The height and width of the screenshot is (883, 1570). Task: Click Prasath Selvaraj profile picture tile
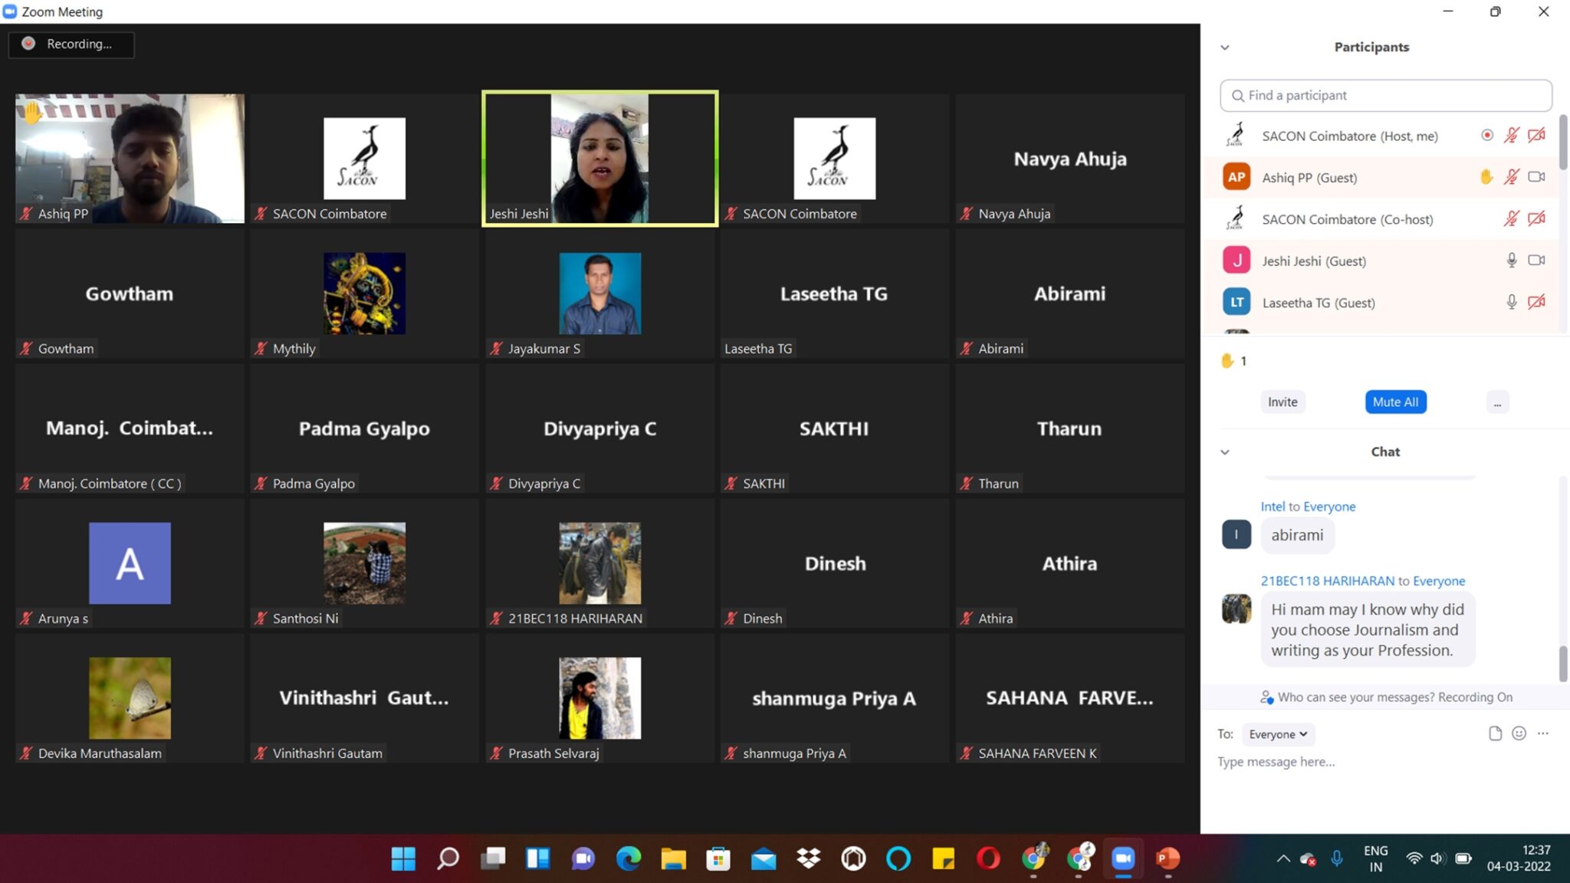(x=600, y=698)
